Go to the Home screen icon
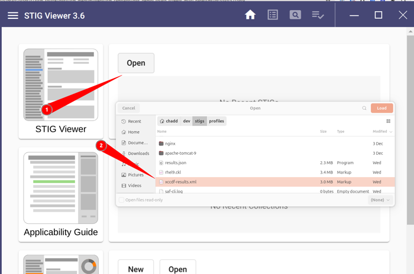This screenshot has width=414, height=274. 250,15
